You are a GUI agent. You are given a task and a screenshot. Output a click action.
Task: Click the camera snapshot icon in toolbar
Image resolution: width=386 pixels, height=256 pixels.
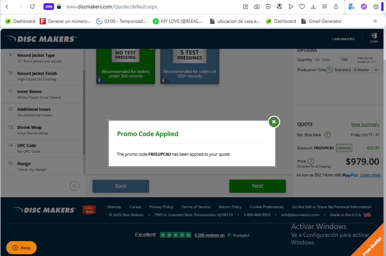(x=257, y=7)
